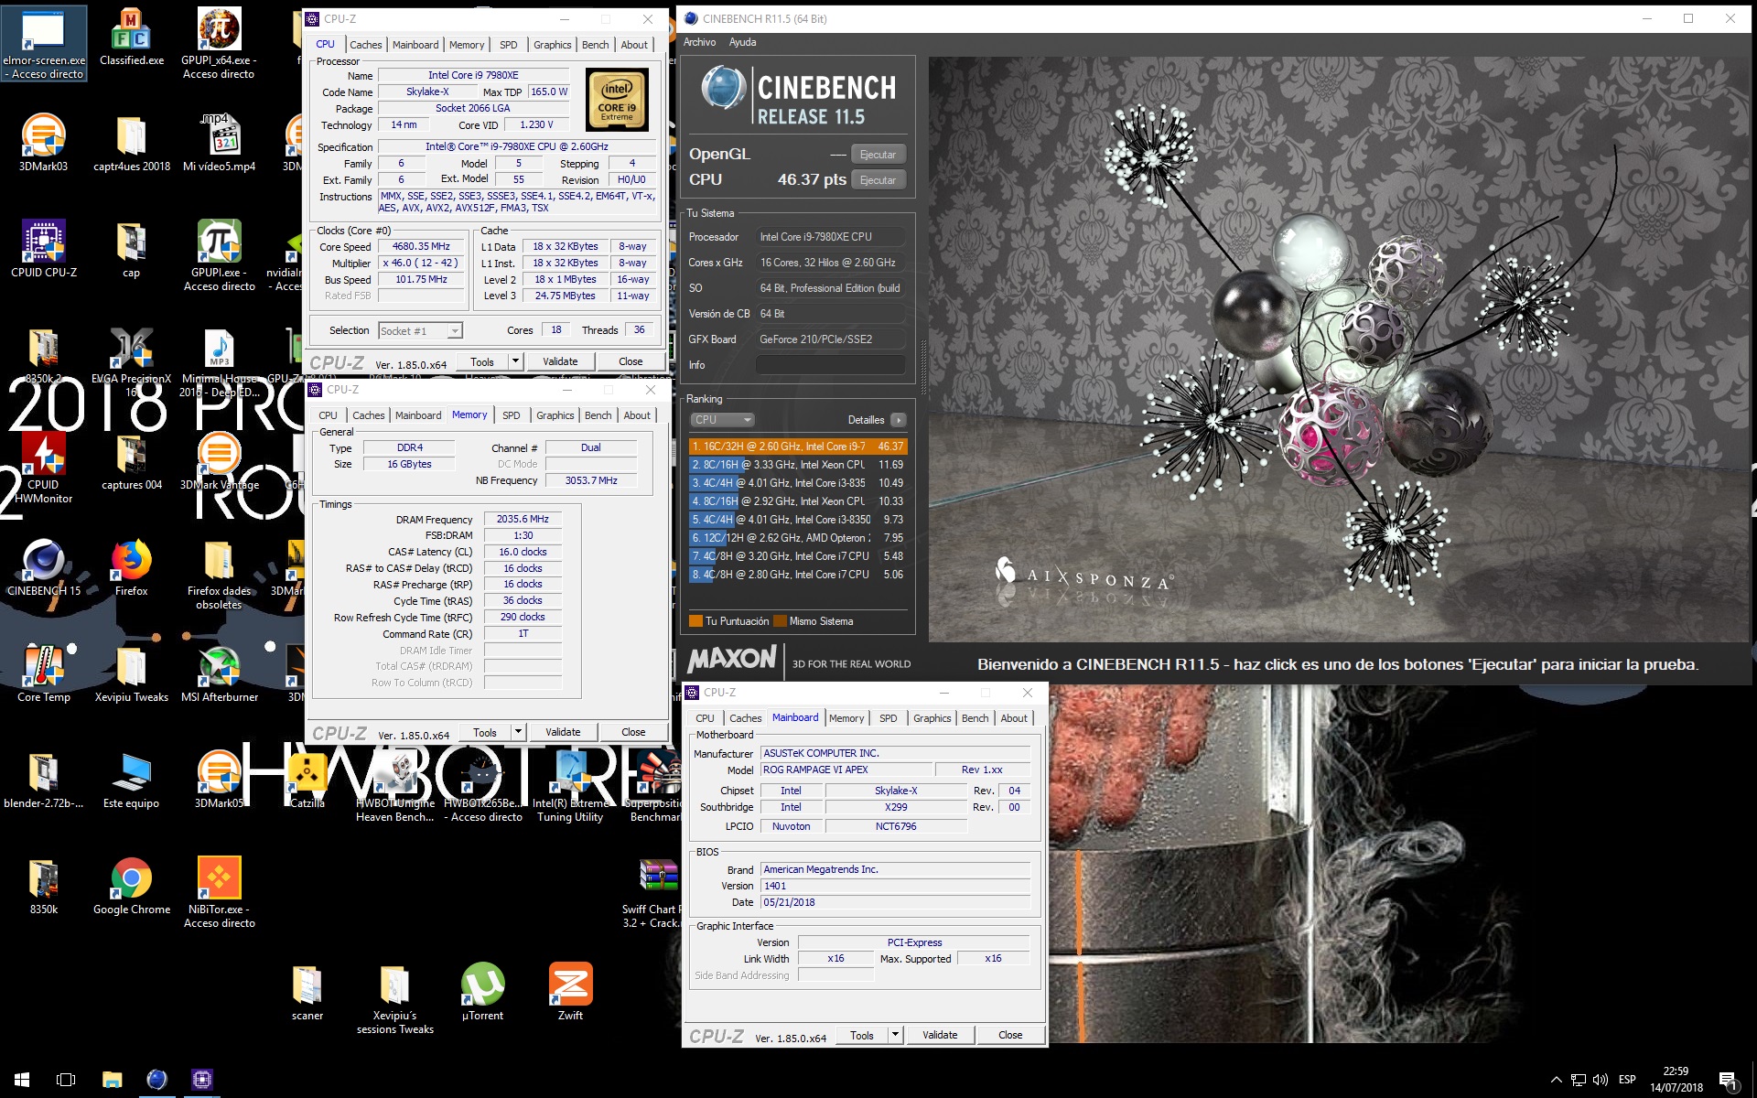1757x1098 pixels.
Task: Run the OpenGL test with Ejecutar
Action: pyautogui.click(x=878, y=155)
